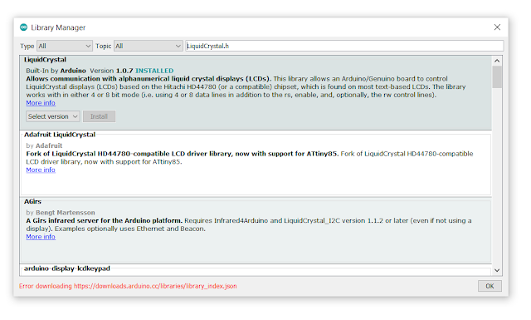Click the error downloading library_index.json message
Screen dimensions: 531x320
coord(128,286)
